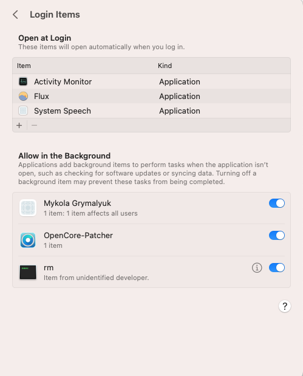Select the Activity Monitor row

[152, 81]
